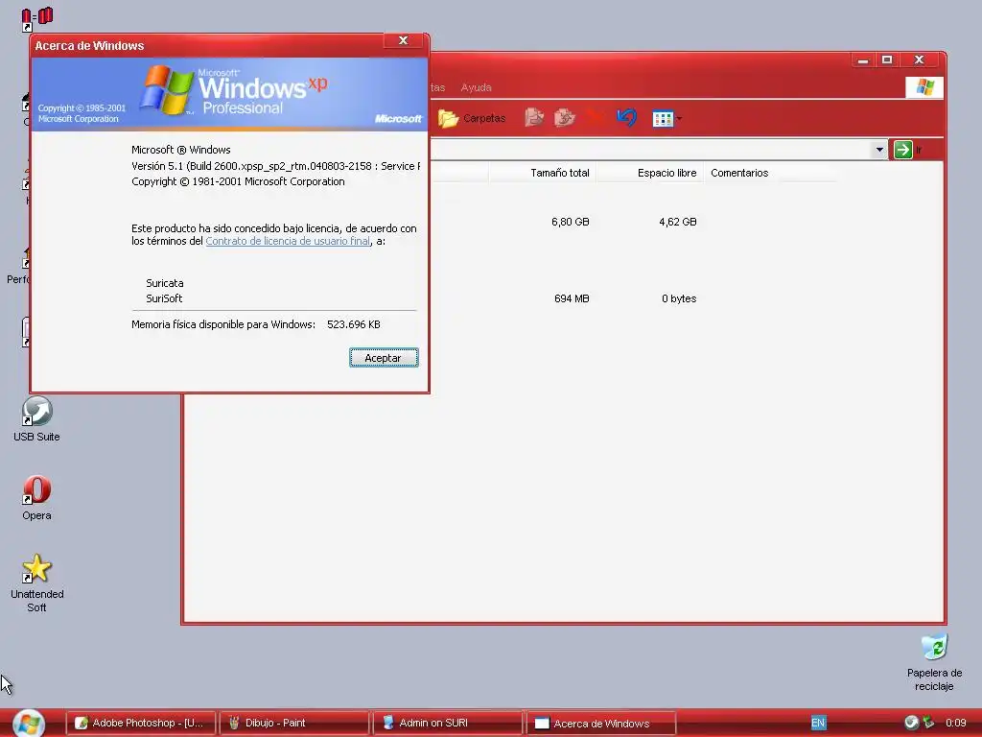Click the EN language indicator on taskbar

tap(818, 723)
